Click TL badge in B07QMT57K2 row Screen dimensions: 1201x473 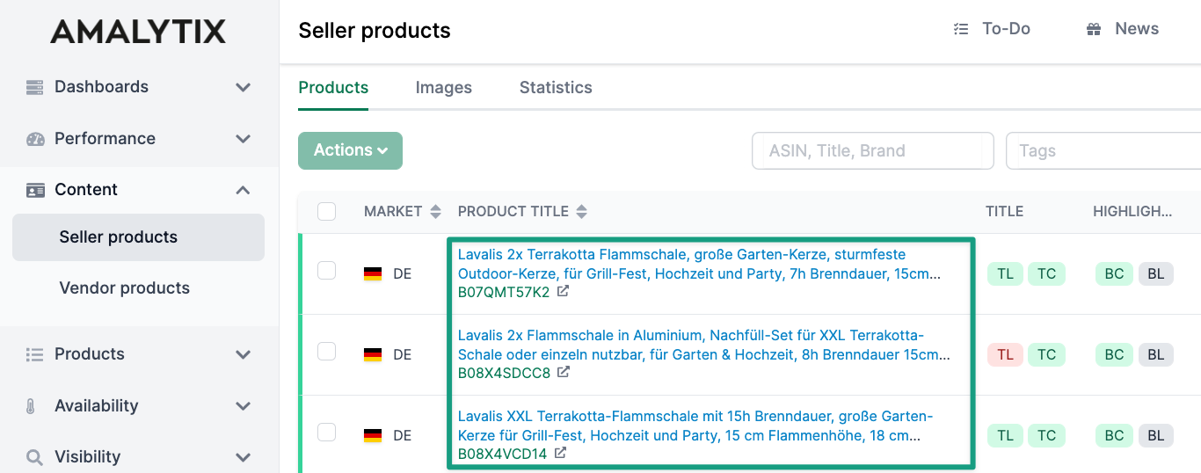[1005, 274]
